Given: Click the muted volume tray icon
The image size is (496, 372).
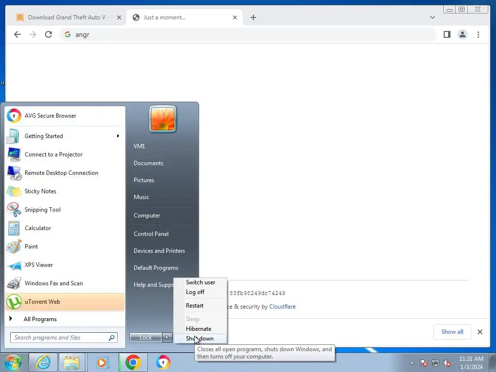Looking at the screenshot, I should click(x=447, y=363).
